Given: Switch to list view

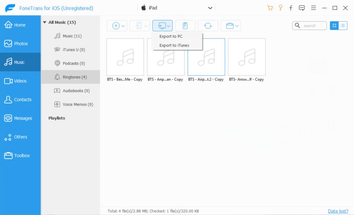Looking at the screenshot, I should [343, 26].
